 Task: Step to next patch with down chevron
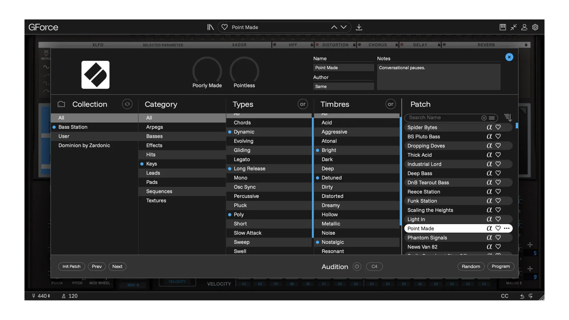[344, 27]
